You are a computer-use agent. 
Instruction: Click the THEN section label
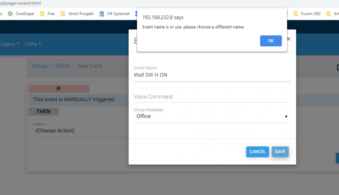43,111
